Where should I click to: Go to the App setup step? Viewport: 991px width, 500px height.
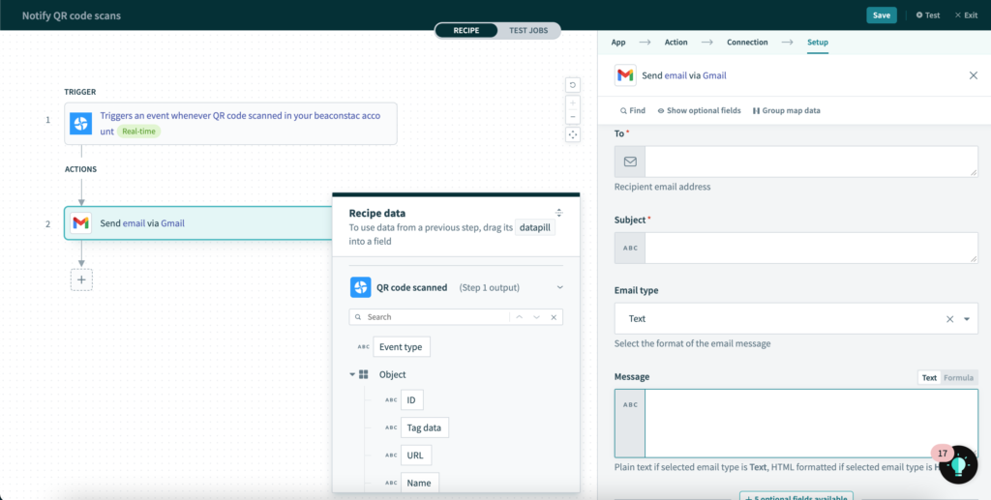tap(618, 43)
